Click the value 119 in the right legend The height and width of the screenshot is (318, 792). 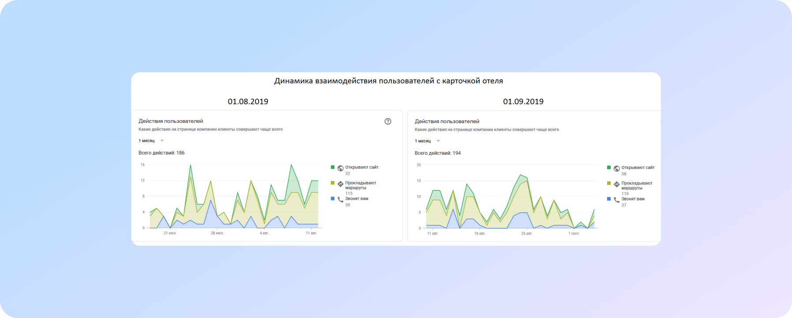pyautogui.click(x=625, y=194)
